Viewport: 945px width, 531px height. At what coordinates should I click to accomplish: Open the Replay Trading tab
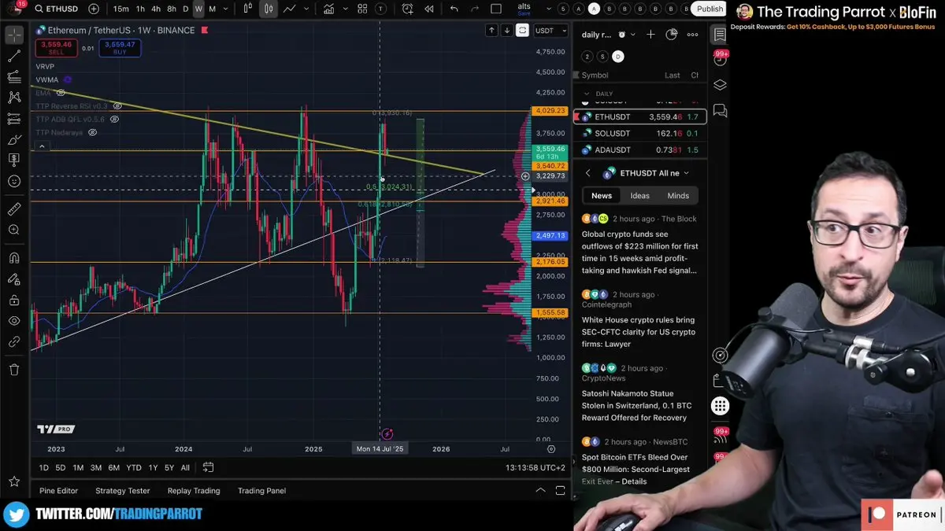(194, 490)
